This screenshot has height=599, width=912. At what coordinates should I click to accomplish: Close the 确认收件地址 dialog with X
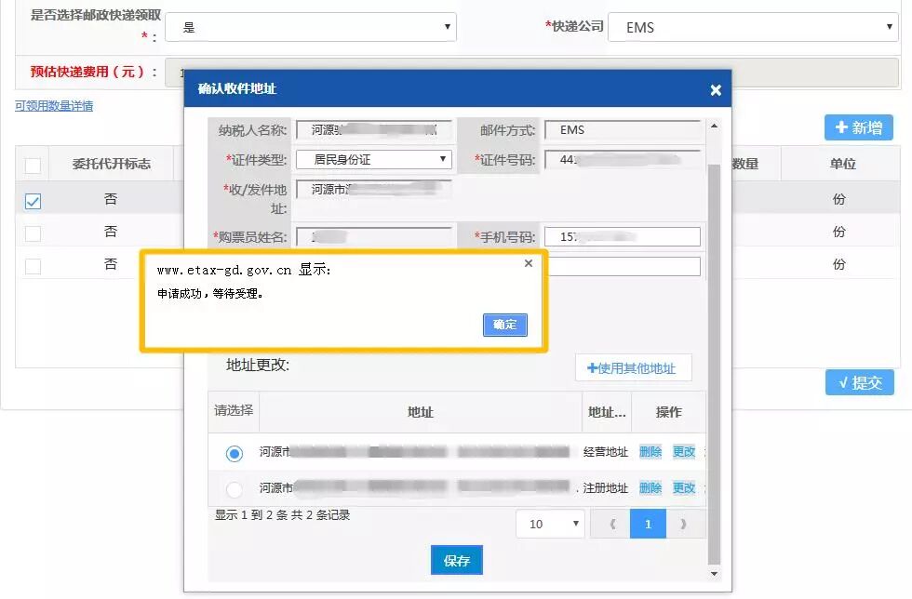point(715,90)
